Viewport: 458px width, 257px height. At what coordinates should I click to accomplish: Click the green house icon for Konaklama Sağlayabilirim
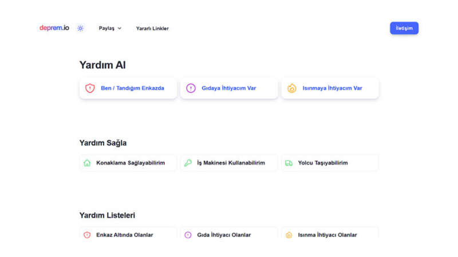[x=87, y=163]
